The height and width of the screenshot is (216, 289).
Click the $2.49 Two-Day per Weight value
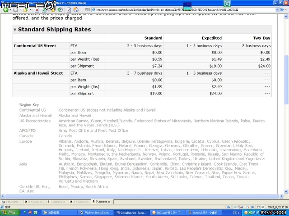[265, 59]
